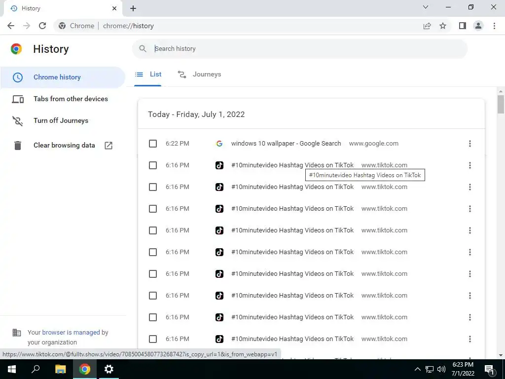Expand the system tray hidden icons chevron

[417, 369]
